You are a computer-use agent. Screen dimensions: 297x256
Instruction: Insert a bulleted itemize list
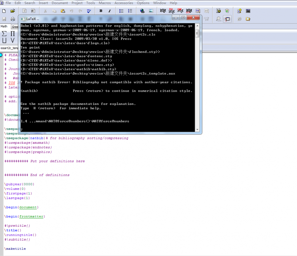[121, 11]
